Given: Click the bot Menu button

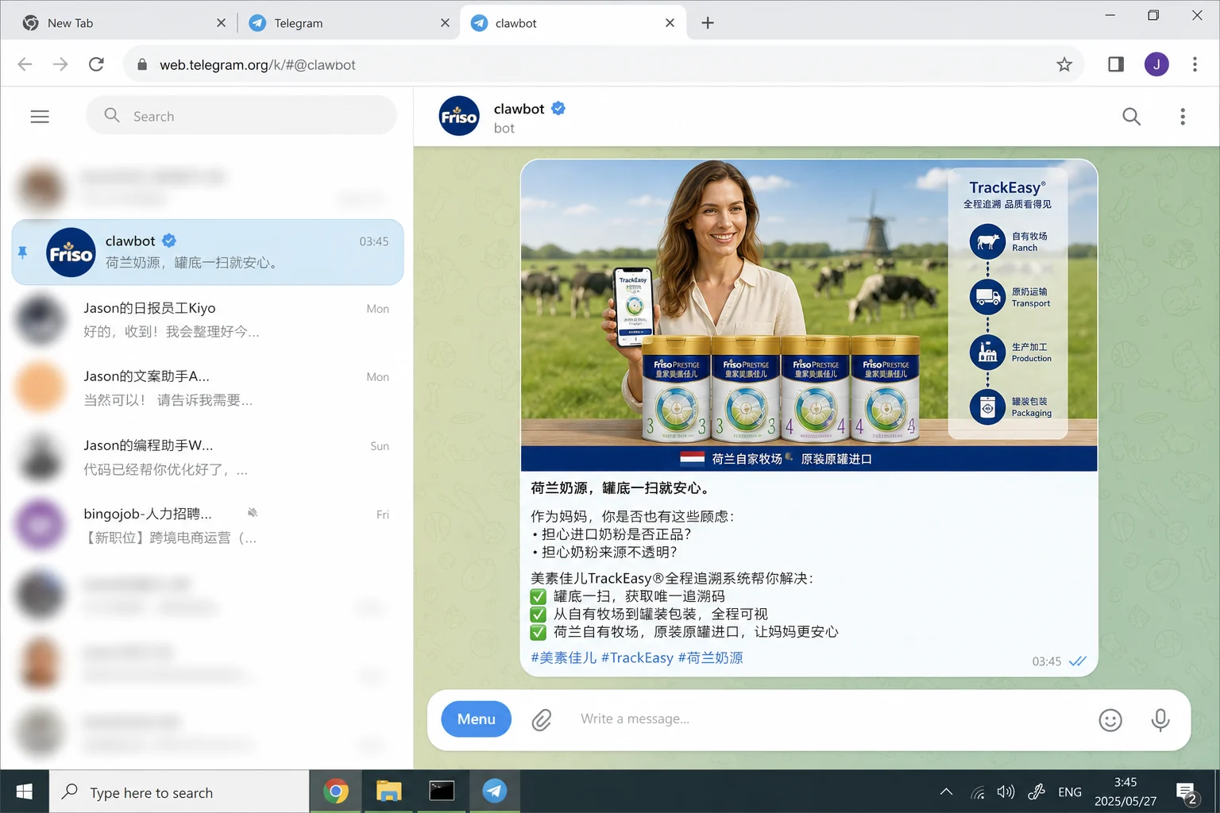Looking at the screenshot, I should [476, 719].
